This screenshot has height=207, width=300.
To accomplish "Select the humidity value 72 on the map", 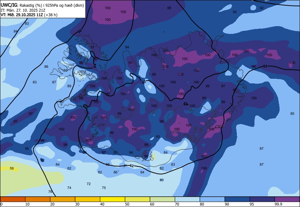I will tap(89, 184).
